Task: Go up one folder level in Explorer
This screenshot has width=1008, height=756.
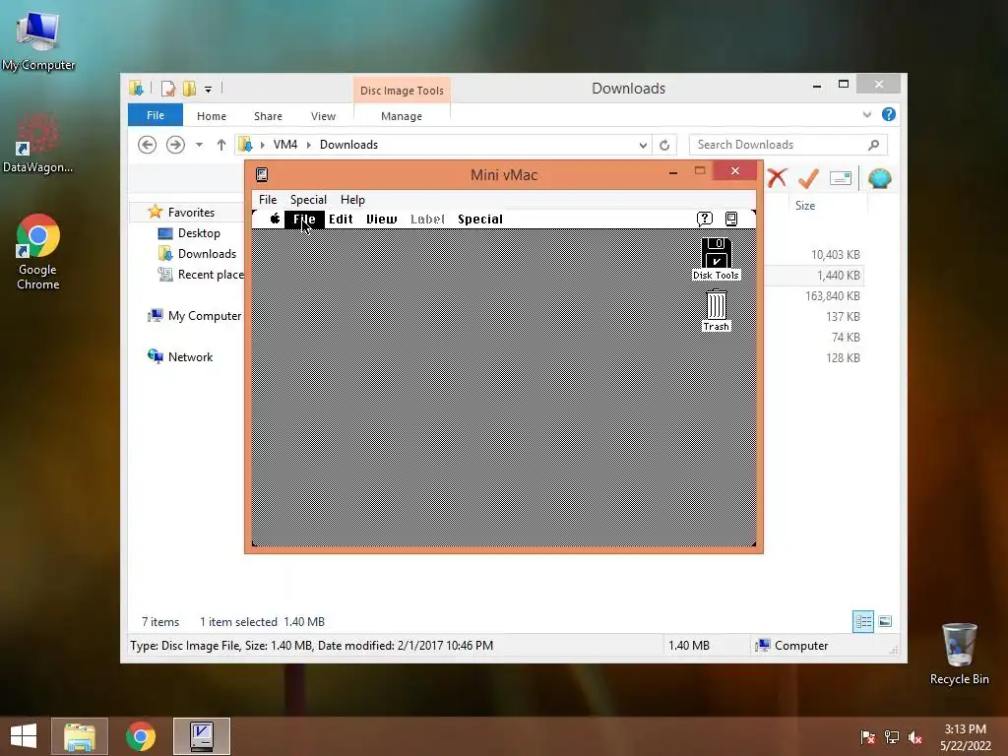Action: point(221,145)
